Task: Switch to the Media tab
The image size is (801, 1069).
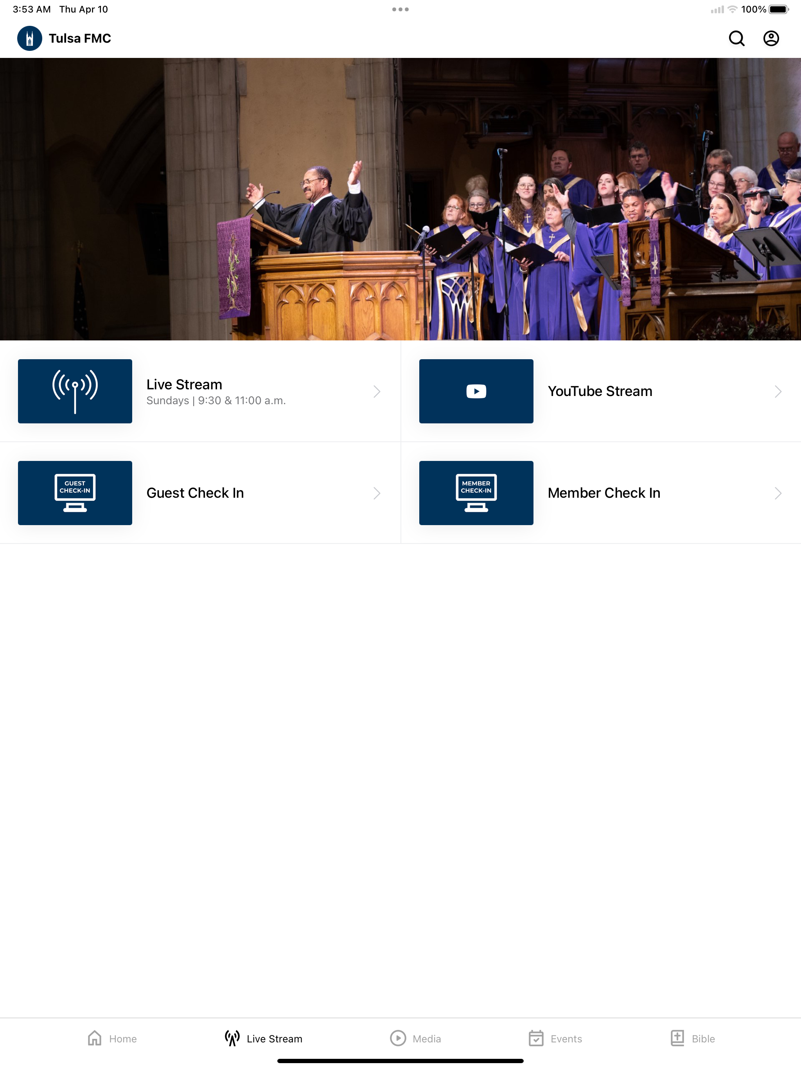Action: click(415, 1038)
